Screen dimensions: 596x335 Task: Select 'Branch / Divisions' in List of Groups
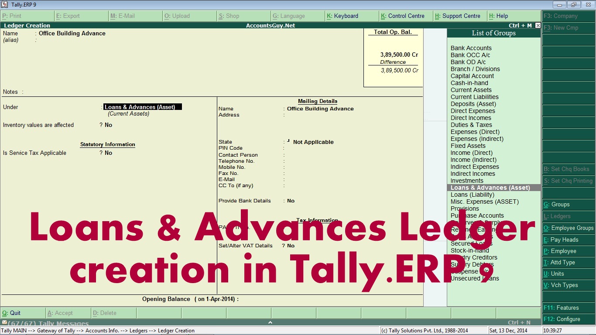pyautogui.click(x=475, y=69)
